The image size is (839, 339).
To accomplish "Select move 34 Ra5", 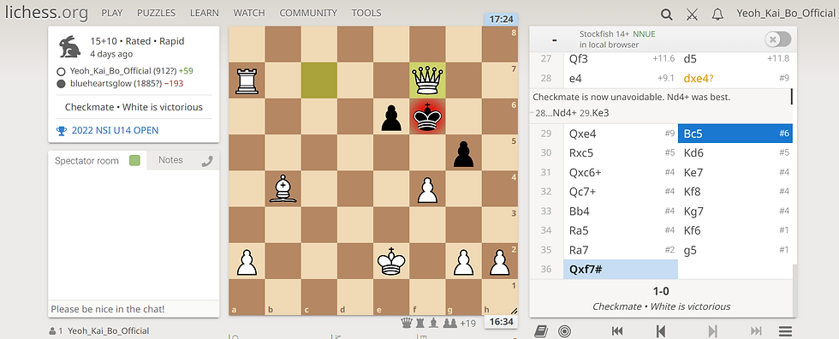I will [x=621, y=230].
